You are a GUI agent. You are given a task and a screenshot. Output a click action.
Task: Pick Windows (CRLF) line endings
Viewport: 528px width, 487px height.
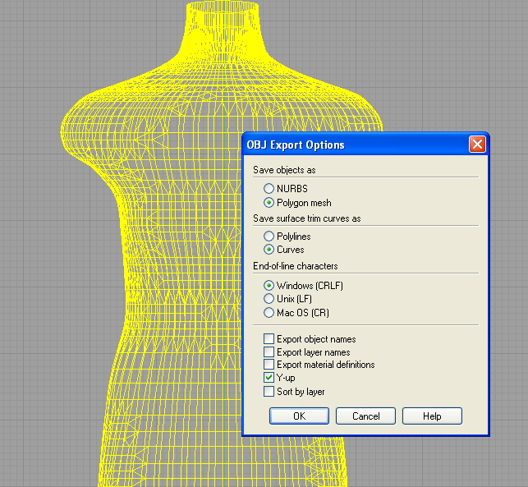(x=269, y=286)
